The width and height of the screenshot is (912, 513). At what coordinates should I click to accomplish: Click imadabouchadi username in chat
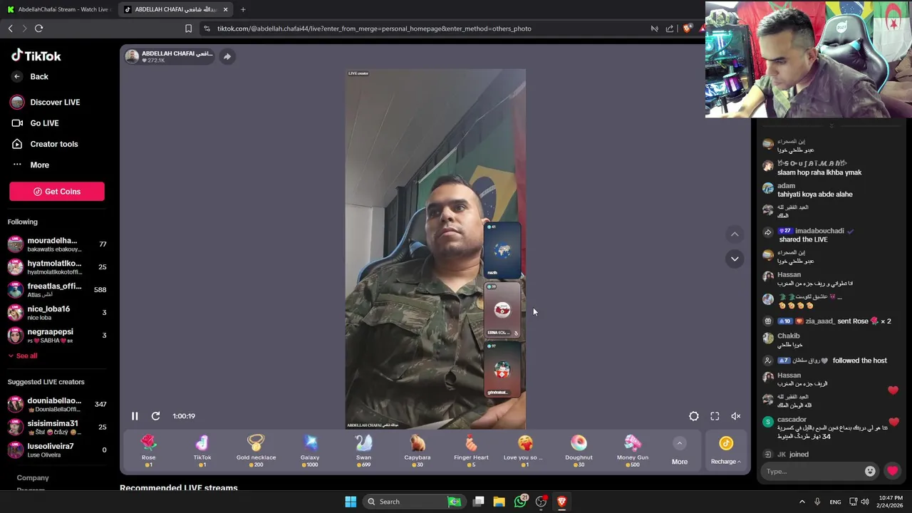820,231
